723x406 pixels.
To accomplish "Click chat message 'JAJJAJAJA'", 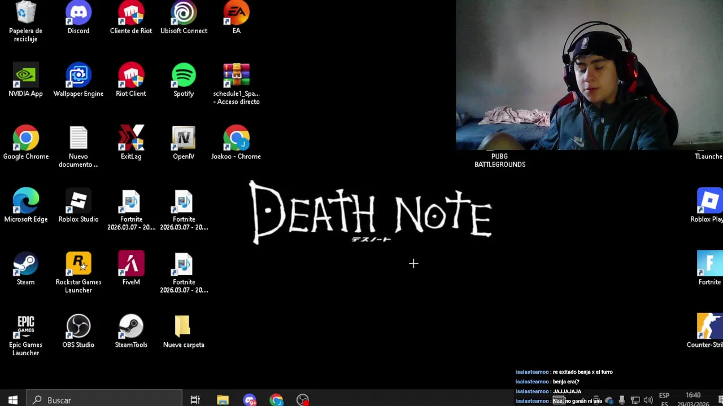I will [567, 391].
